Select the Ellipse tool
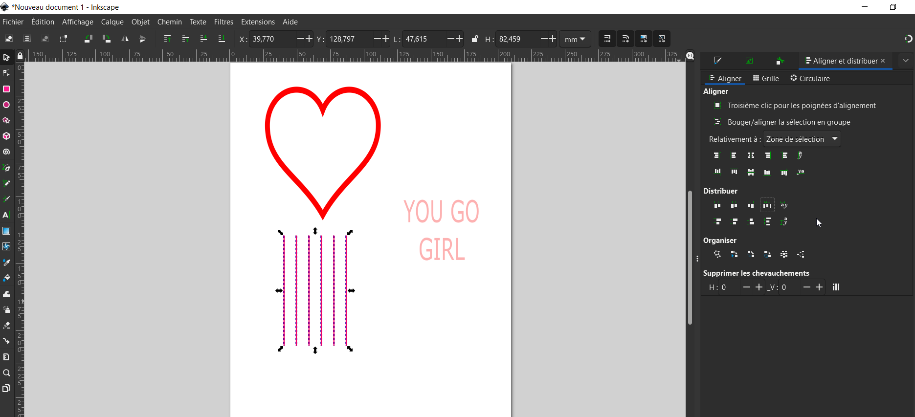Screen dimensions: 915x417 (6, 105)
